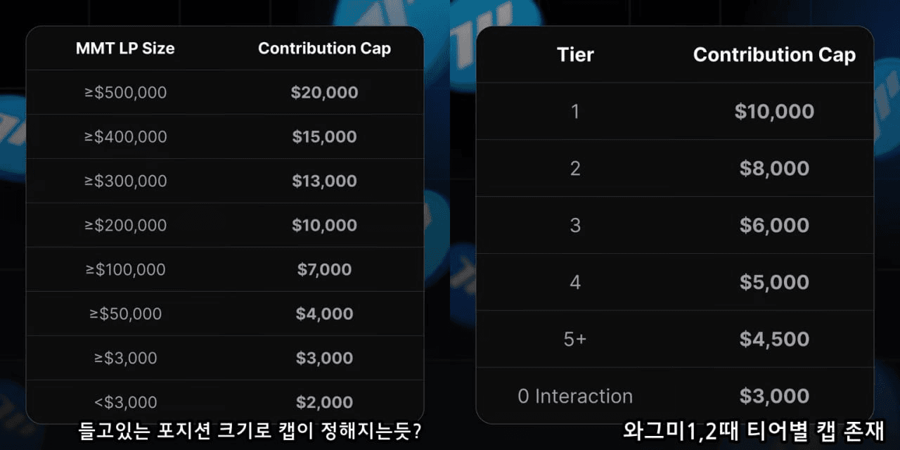The width and height of the screenshot is (900, 450).
Task: Select the ≥$500,000 LP size cell
Action: pyautogui.click(x=125, y=93)
